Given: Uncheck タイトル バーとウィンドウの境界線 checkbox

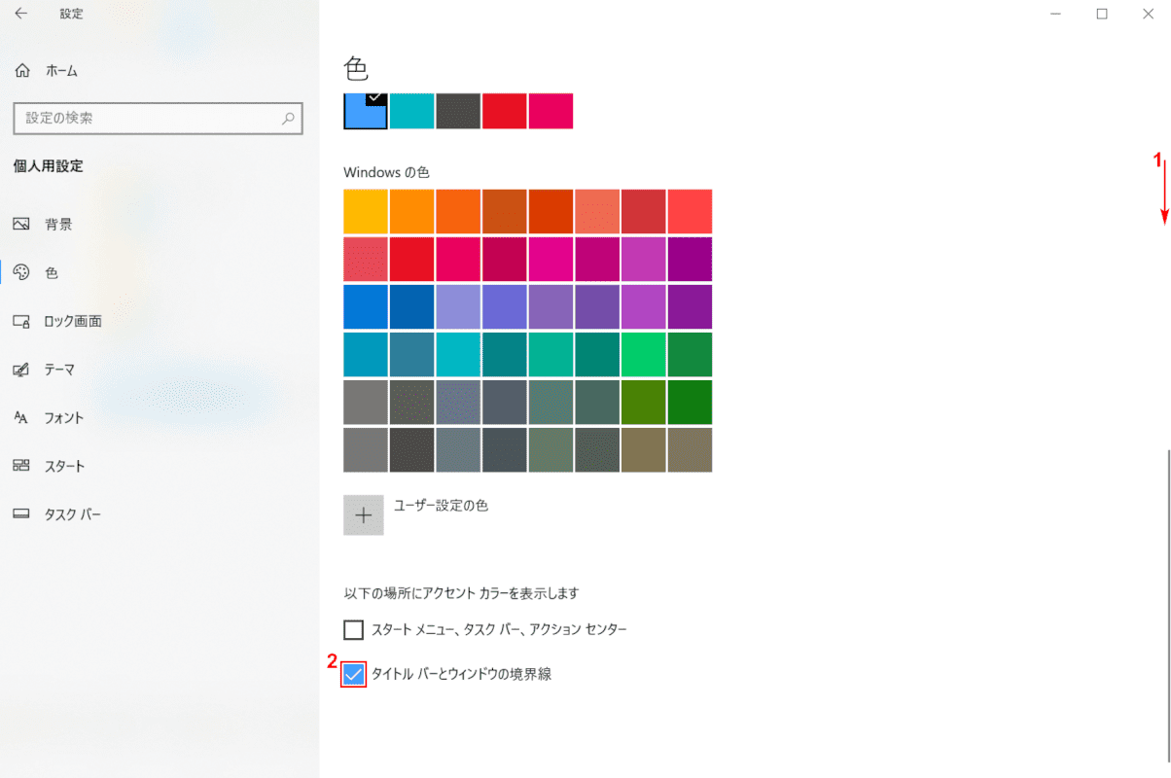Looking at the screenshot, I should click(x=354, y=674).
